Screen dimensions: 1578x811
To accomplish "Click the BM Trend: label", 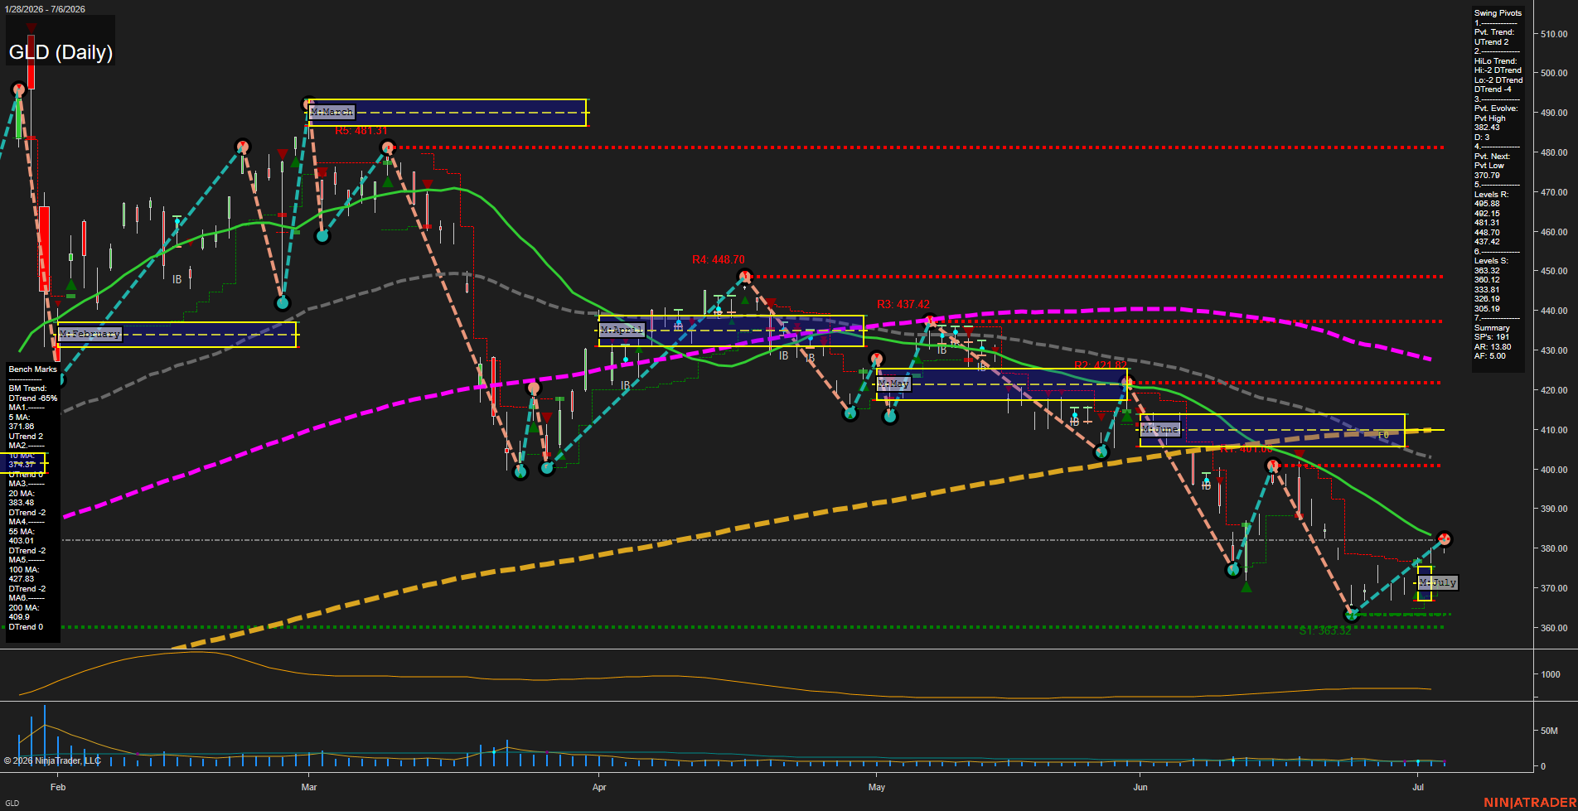I will (x=27, y=389).
